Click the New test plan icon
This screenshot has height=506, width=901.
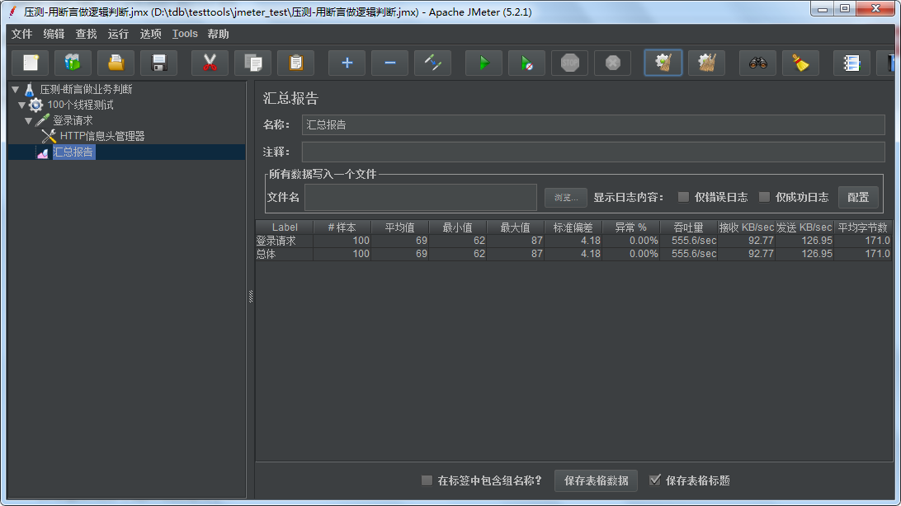[x=31, y=63]
